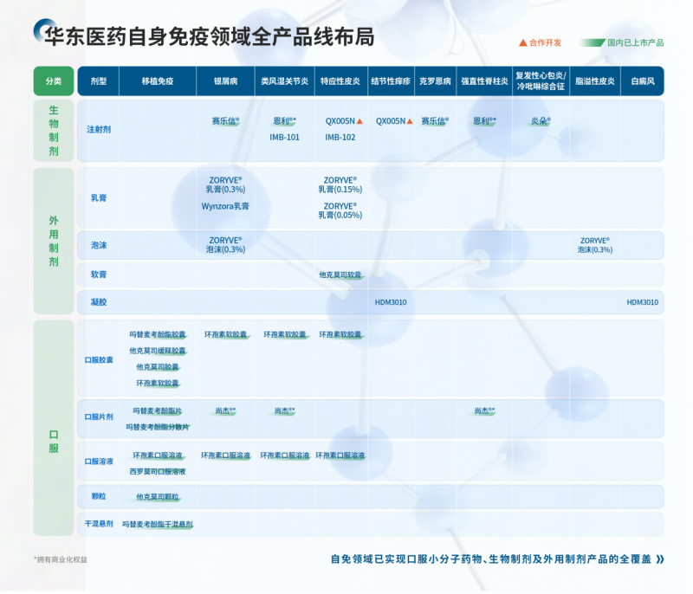Click 恩利 in the 类风湿关节炎 column
Image resolution: width=693 pixels, height=594 pixels.
(285, 121)
